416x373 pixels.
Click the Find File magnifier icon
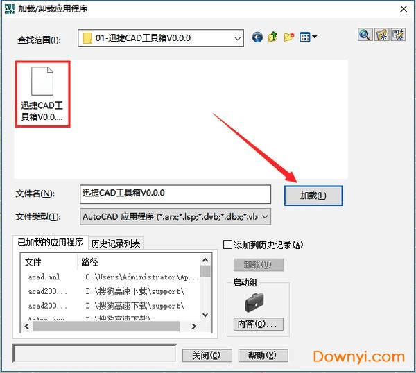coord(365,35)
